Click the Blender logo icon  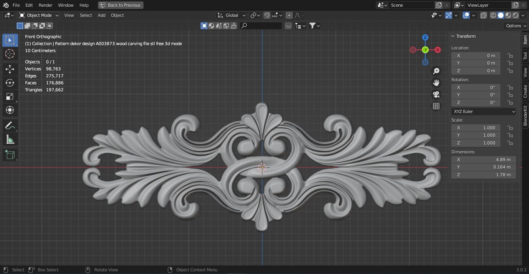point(6,5)
